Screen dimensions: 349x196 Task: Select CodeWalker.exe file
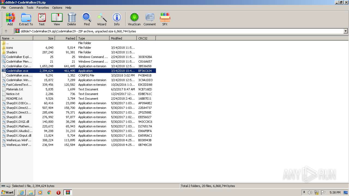[x=79, y=71]
